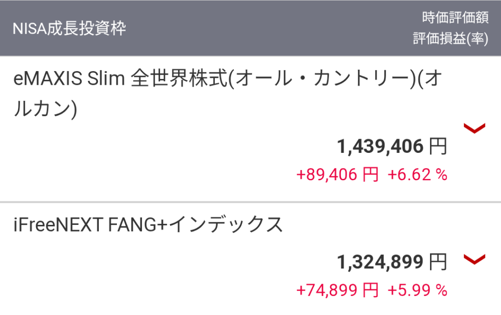This screenshot has width=501, height=315.
Task: Tap the NISA成長投資枠 section header
Action: pos(69,28)
